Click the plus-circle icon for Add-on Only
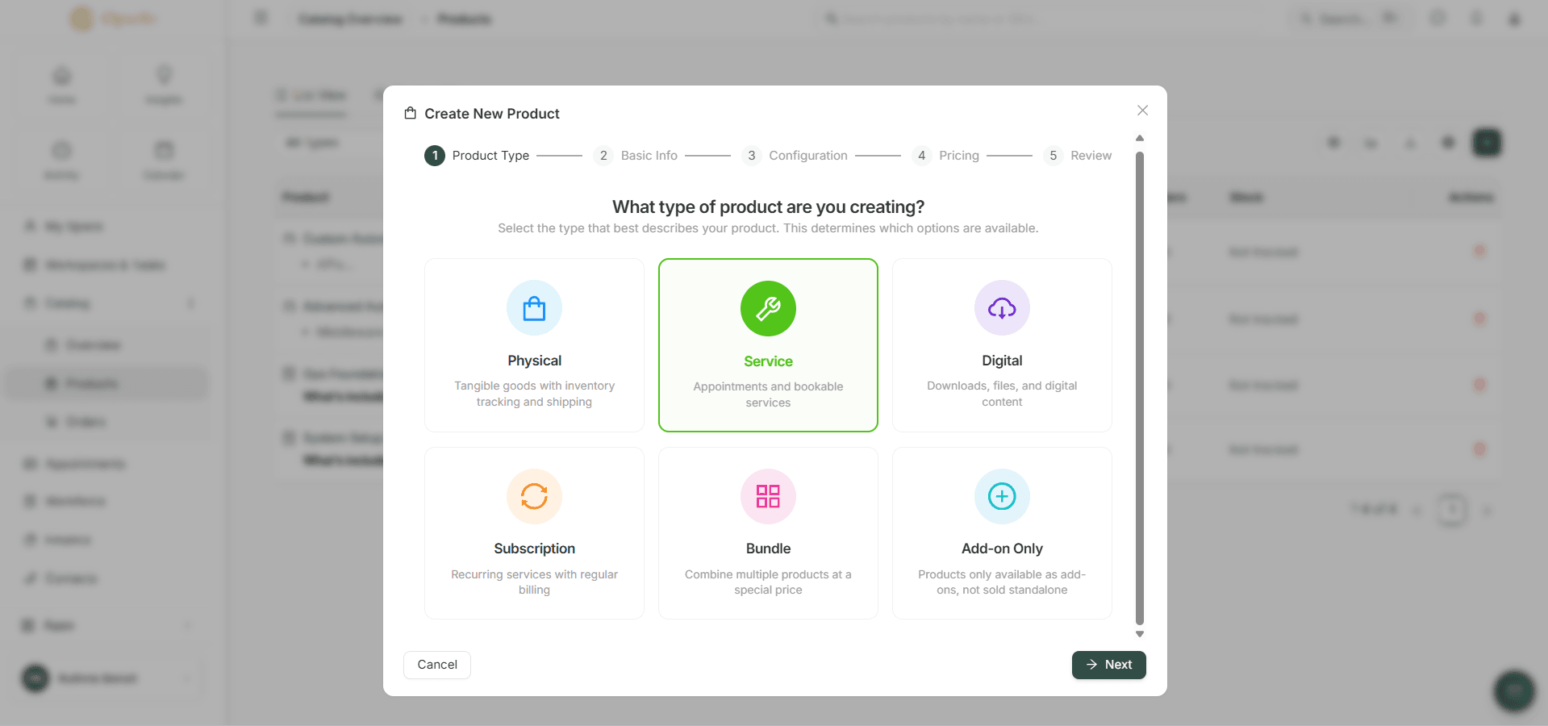The width and height of the screenshot is (1548, 726). pyautogui.click(x=1001, y=496)
